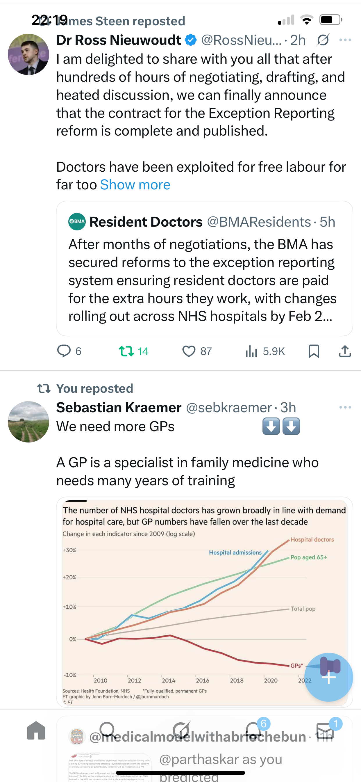Open the Grok tab in bottom bar
Image resolution: width=361 pixels, height=782 pixels.
coord(181,731)
